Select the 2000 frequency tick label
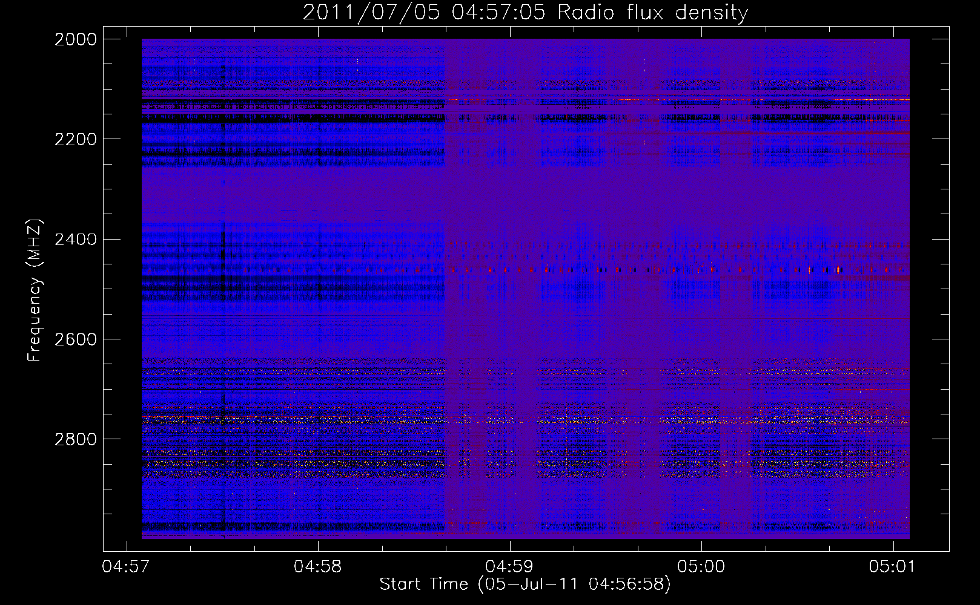The width and height of the screenshot is (980, 605). (x=76, y=39)
